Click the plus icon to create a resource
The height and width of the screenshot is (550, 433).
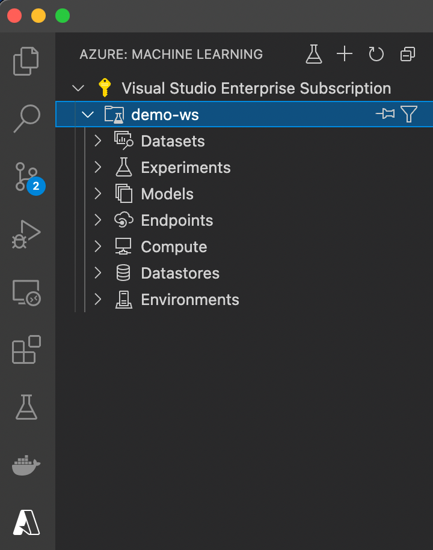click(345, 54)
